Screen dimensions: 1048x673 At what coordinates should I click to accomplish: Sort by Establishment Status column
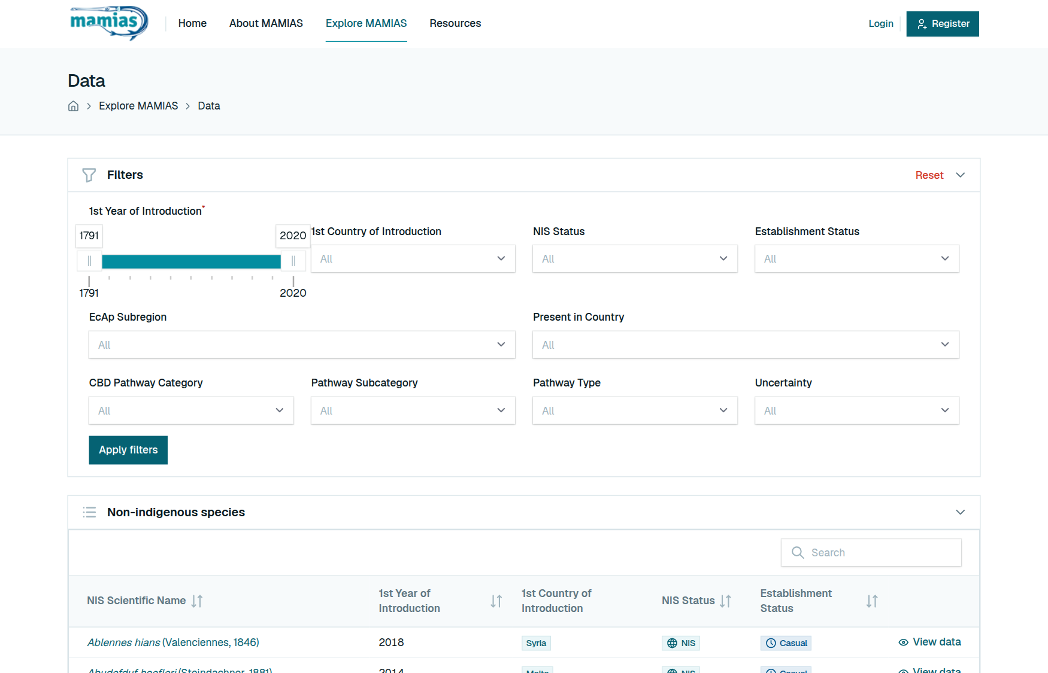coord(872,601)
